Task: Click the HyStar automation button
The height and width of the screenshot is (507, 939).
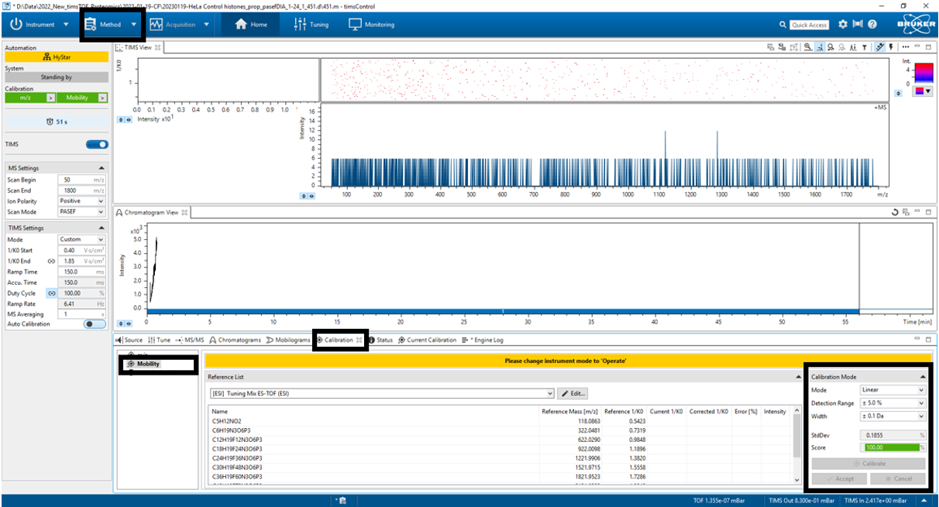Action: pyautogui.click(x=56, y=57)
